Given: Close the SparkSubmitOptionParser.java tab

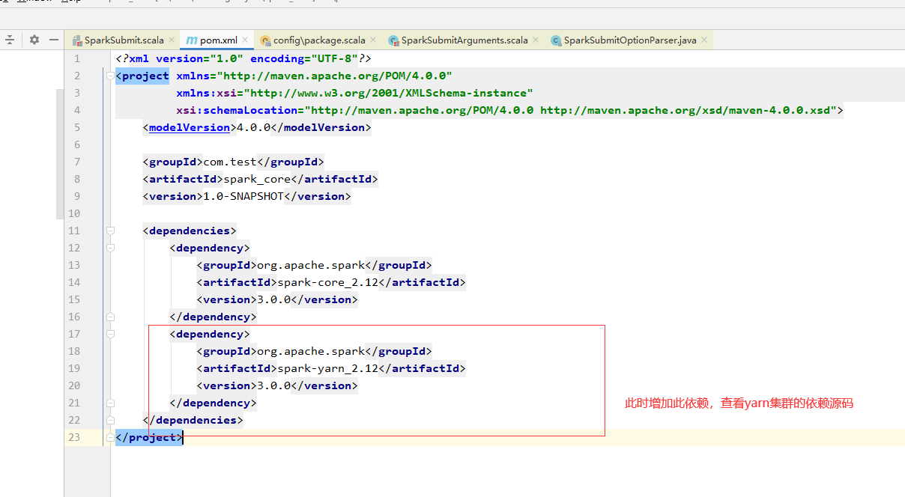Looking at the screenshot, I should coord(704,40).
